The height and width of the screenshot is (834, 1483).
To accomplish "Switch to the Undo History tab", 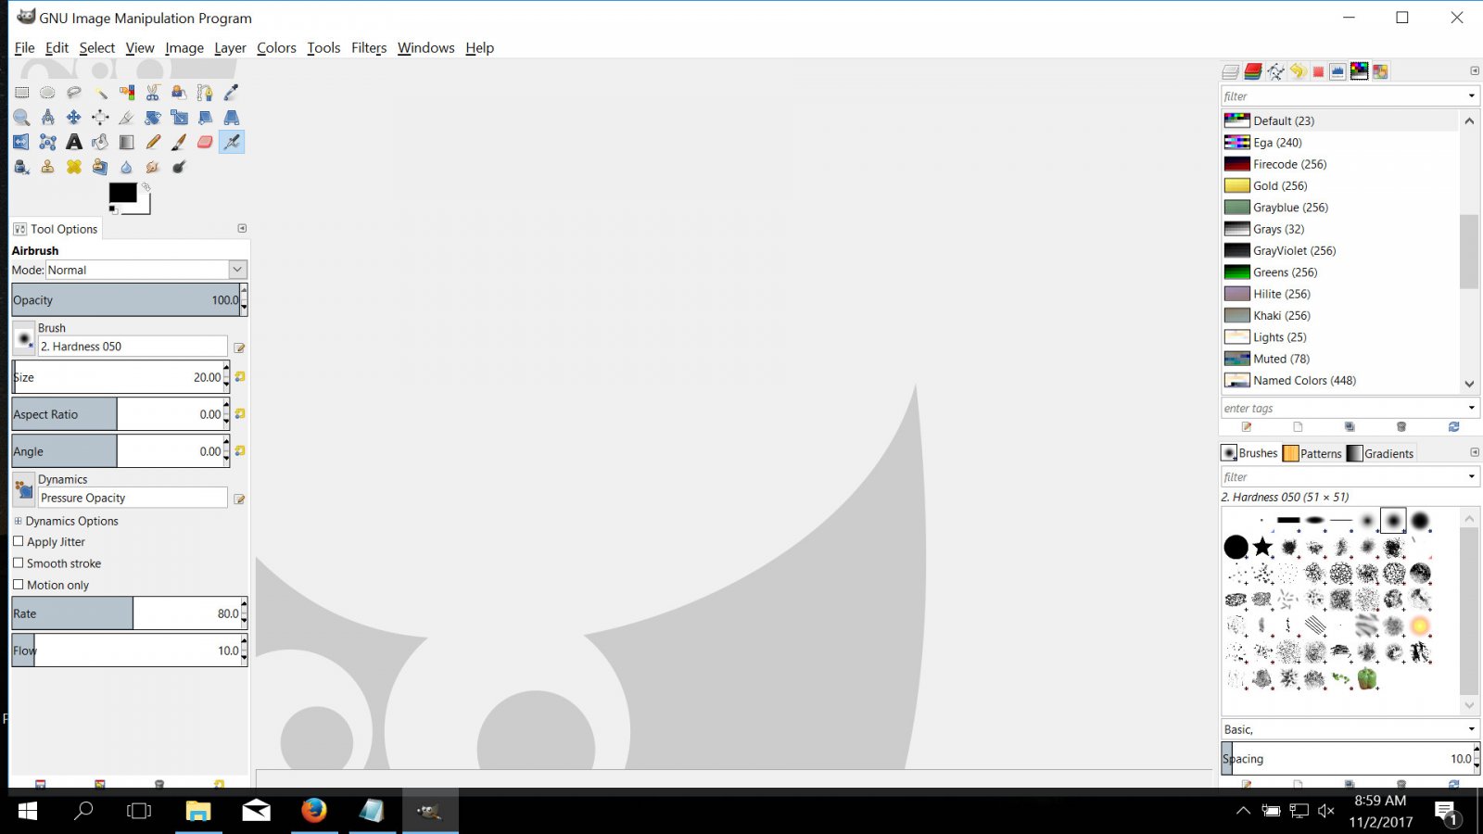I will 1298,71.
